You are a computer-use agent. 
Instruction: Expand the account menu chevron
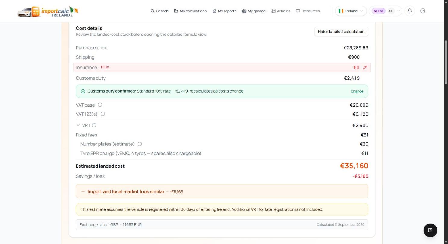[x=399, y=11]
